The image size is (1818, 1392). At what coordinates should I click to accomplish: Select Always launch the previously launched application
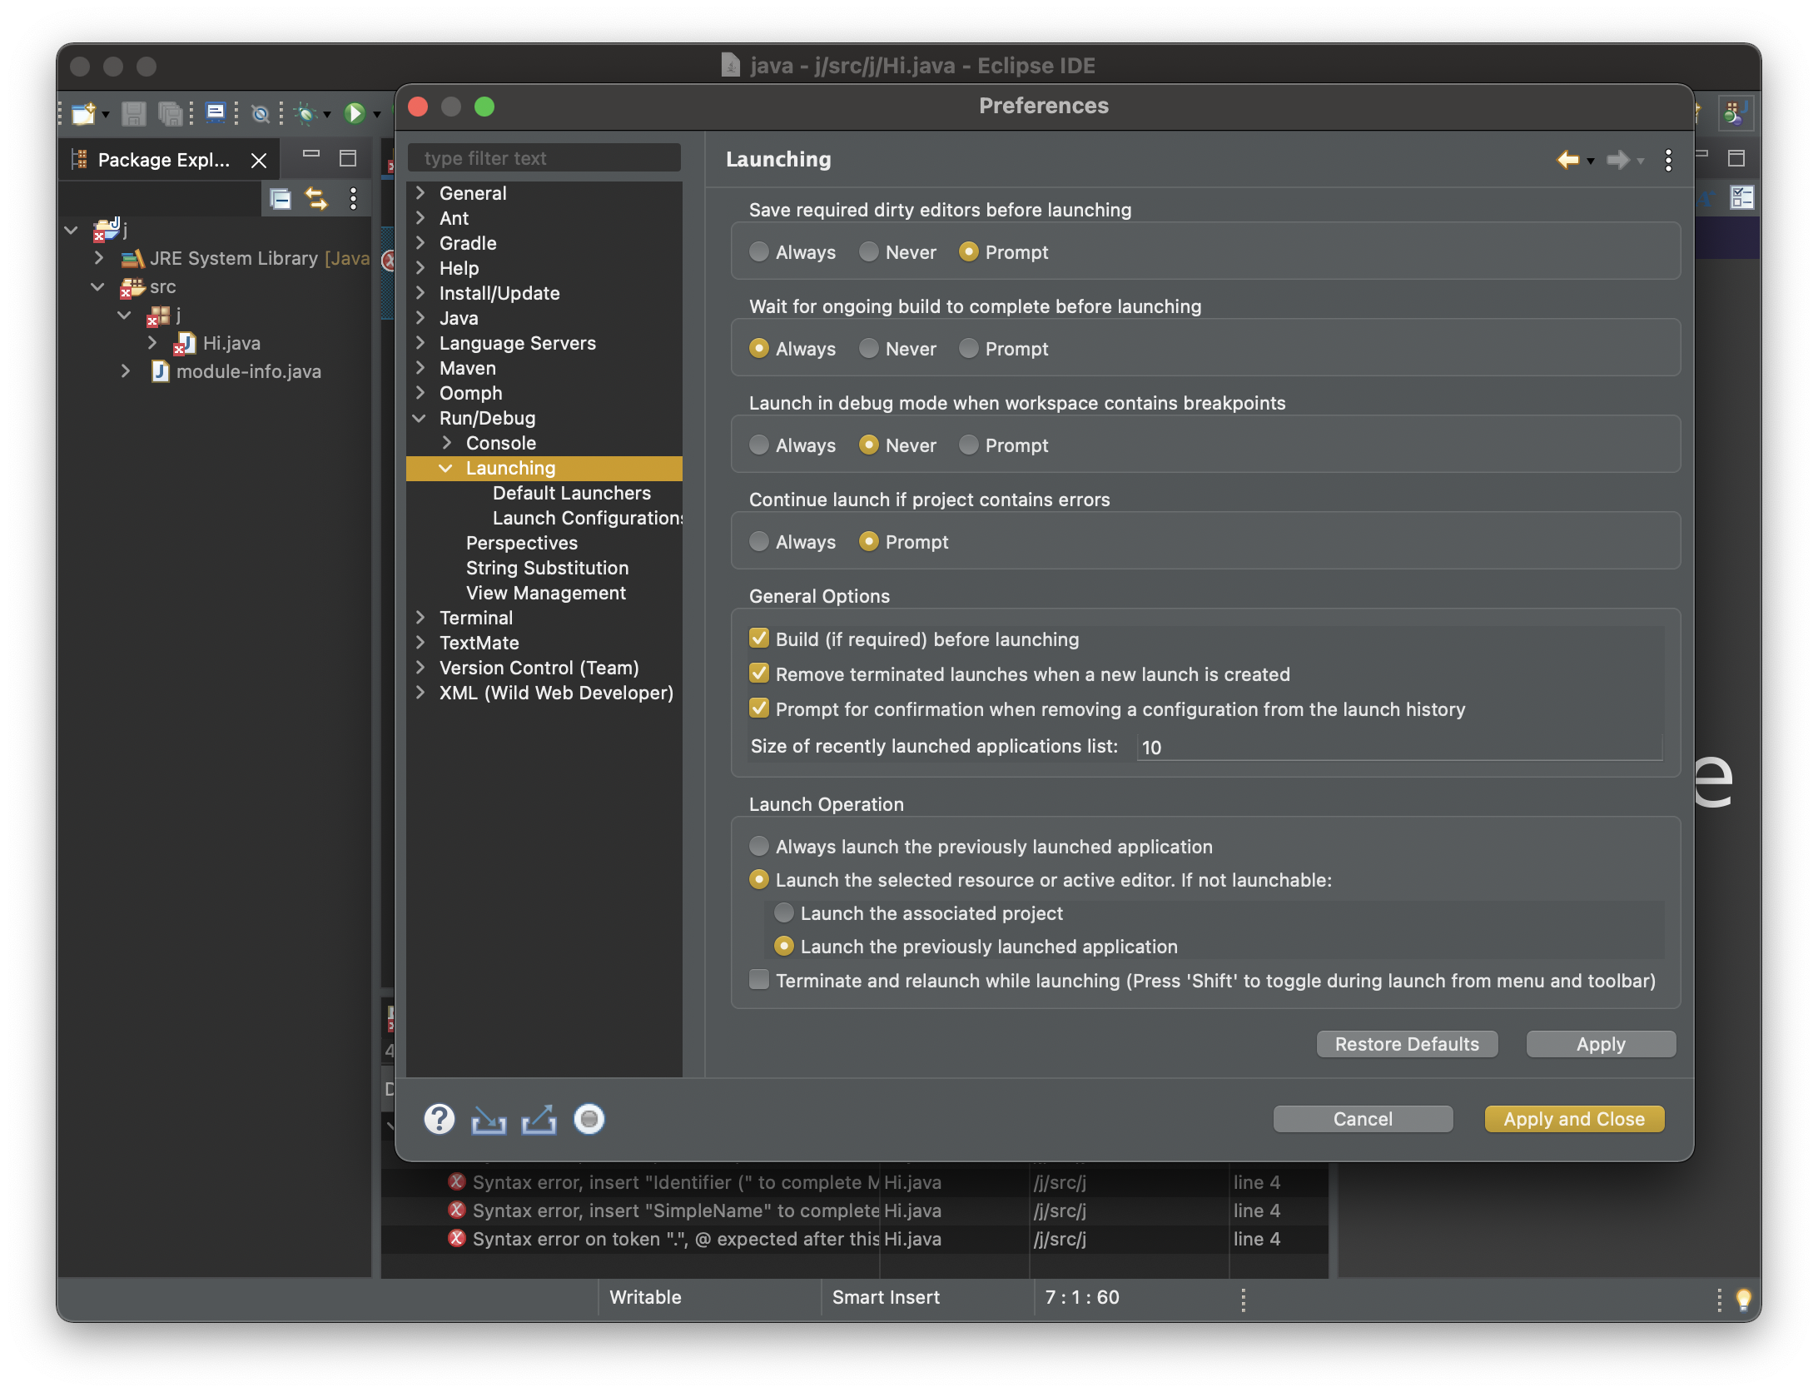(759, 846)
